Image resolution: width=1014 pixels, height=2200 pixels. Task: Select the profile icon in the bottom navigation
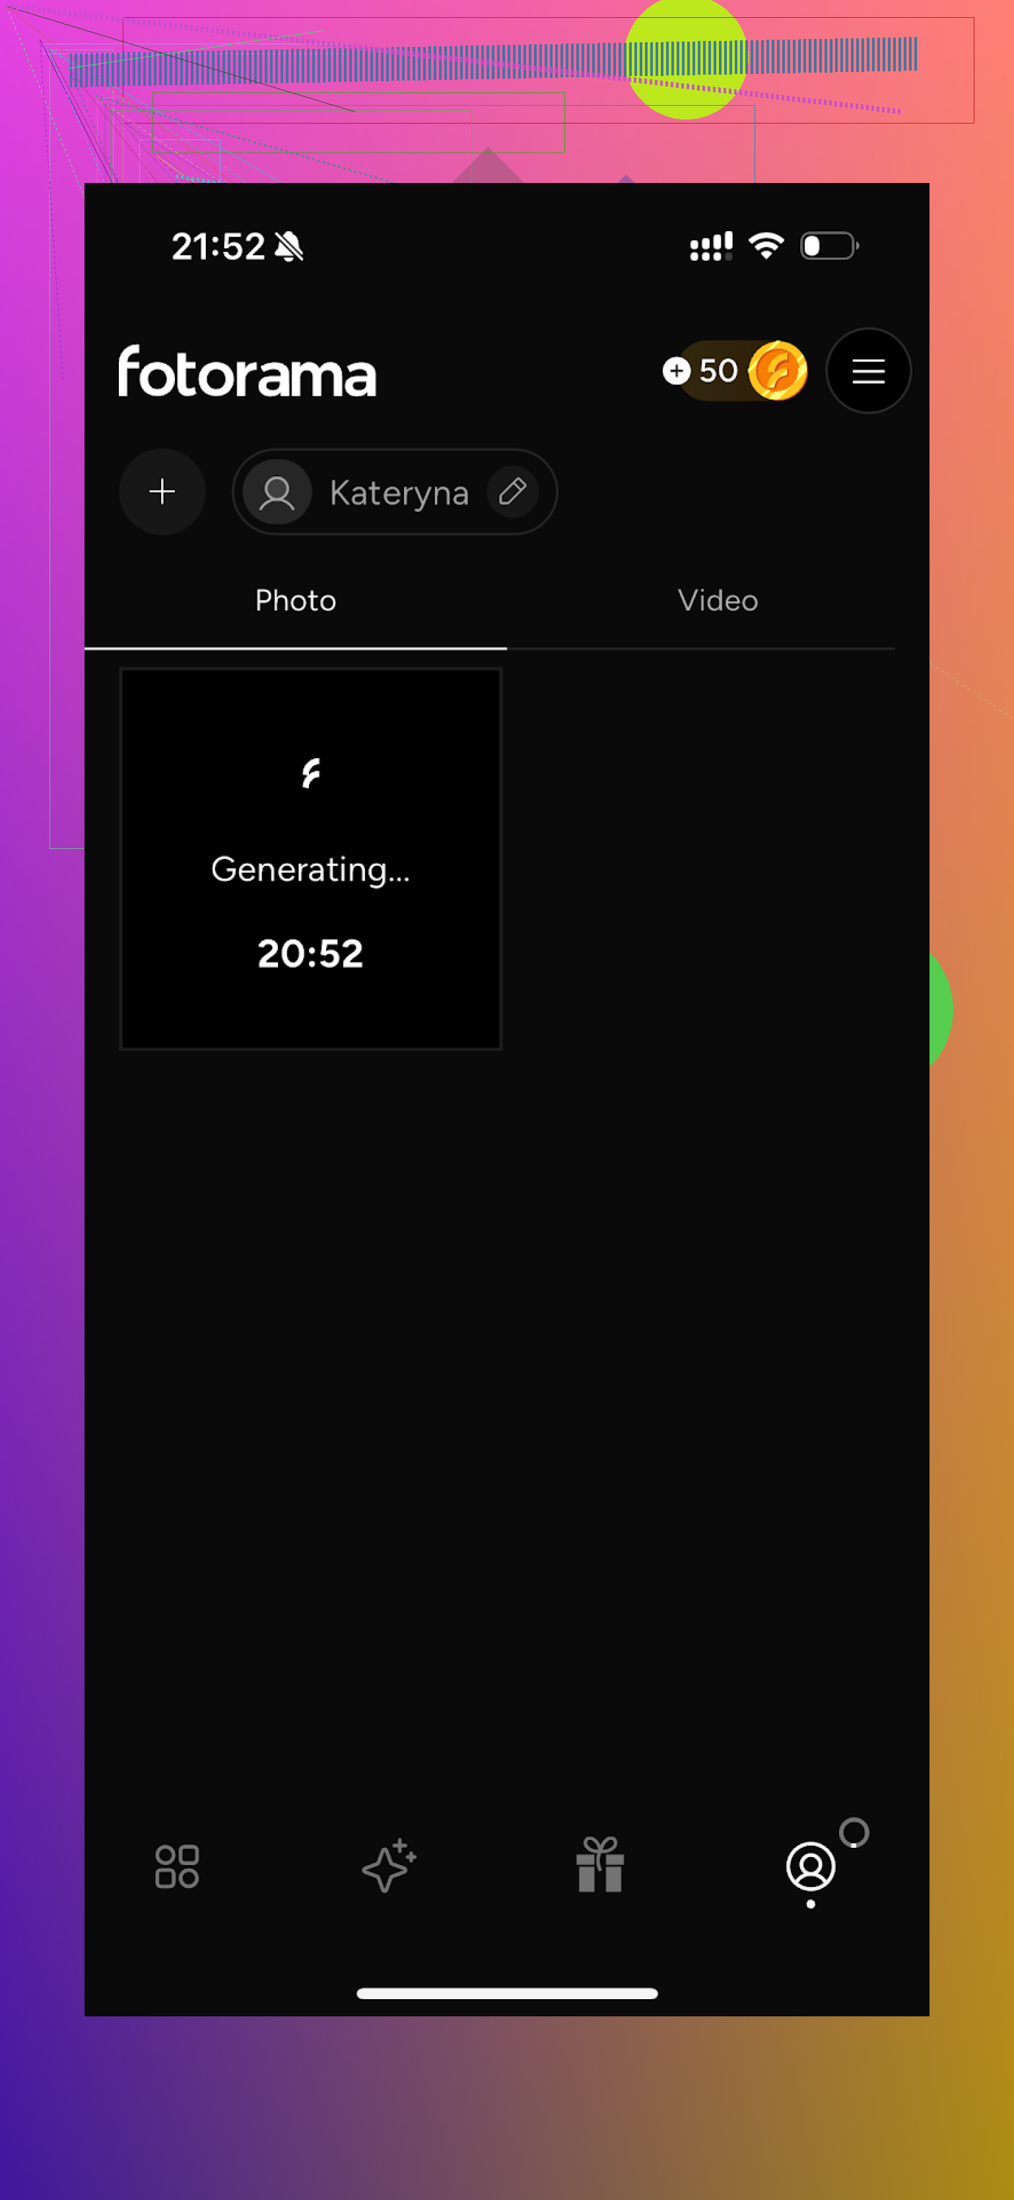[810, 1866]
